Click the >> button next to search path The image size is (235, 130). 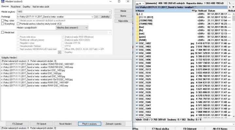point(96,17)
